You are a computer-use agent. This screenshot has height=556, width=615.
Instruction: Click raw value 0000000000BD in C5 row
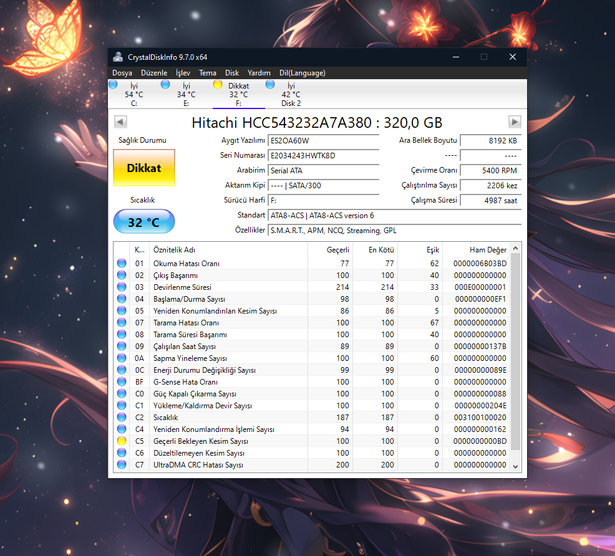coord(480,441)
